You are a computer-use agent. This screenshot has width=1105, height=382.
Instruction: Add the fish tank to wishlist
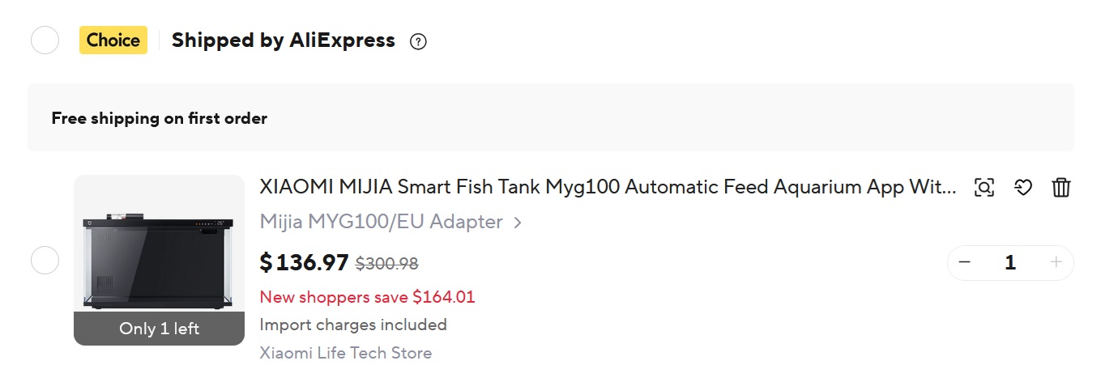click(1023, 188)
